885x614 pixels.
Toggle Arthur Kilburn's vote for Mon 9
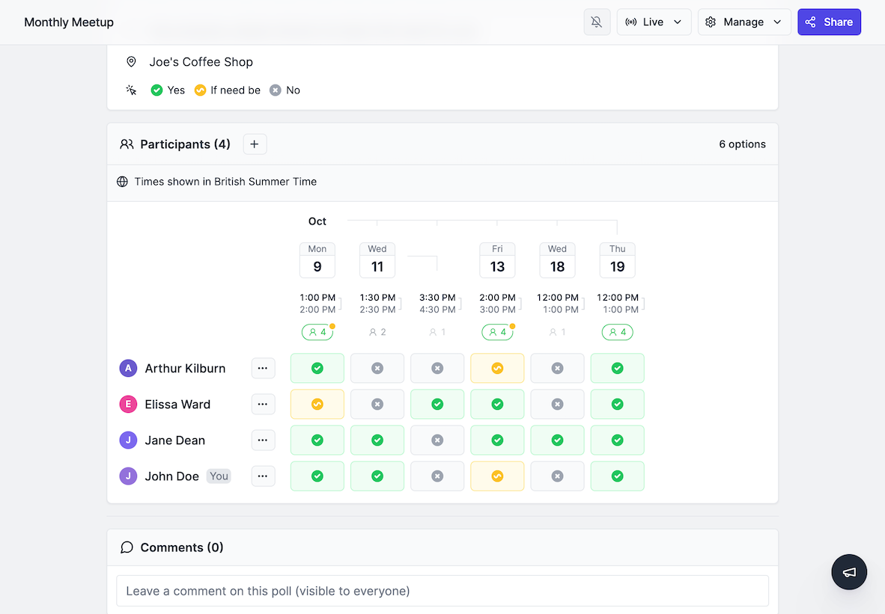pos(317,368)
